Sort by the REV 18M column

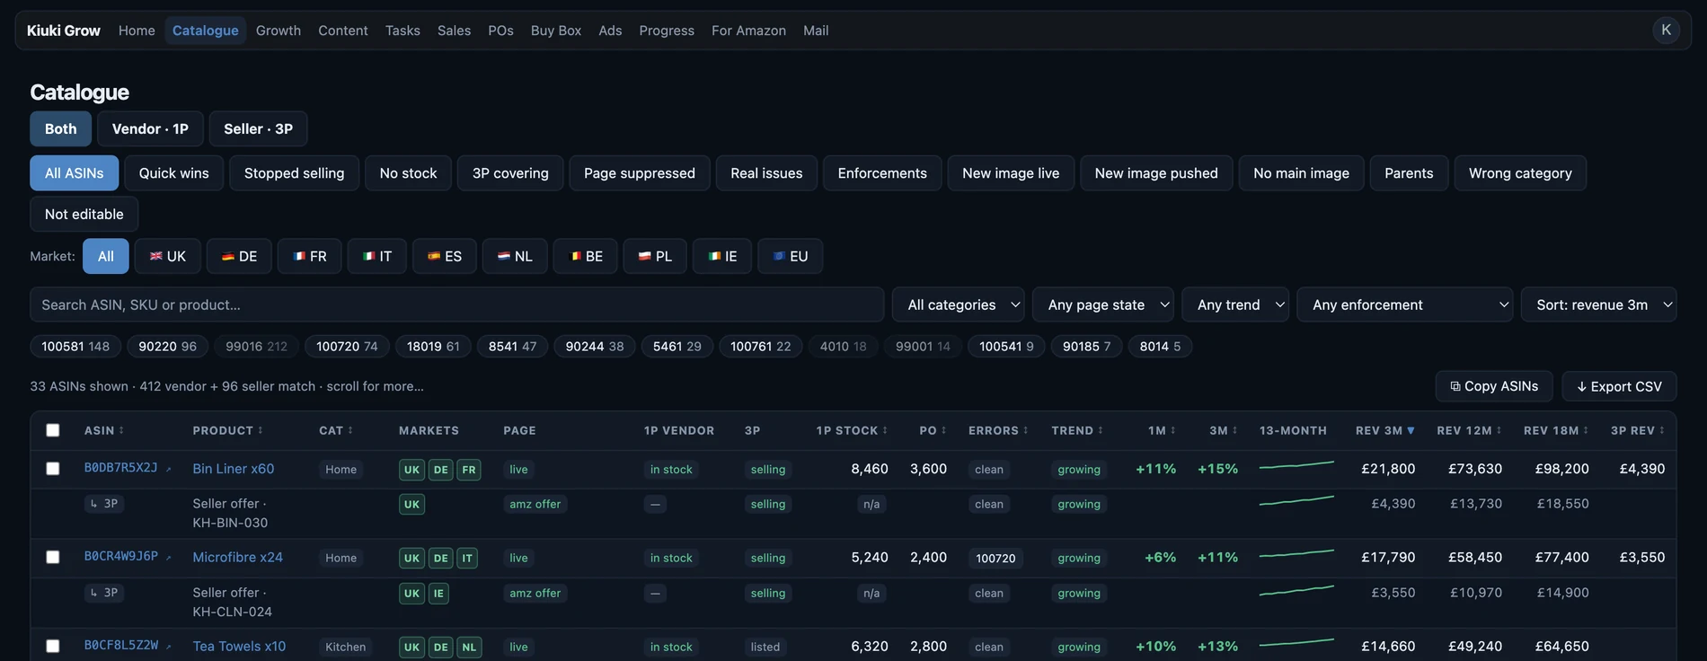pyautogui.click(x=1556, y=430)
